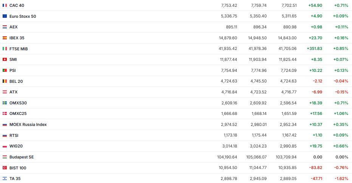This screenshot has height=183, width=352.
Task: Select the OMXC25 index name
Action: [18, 113]
